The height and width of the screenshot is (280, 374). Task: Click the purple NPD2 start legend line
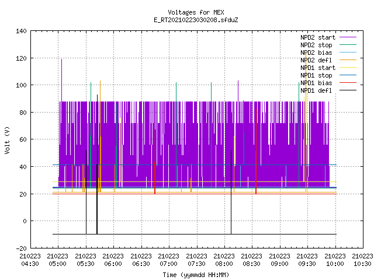(348, 37)
